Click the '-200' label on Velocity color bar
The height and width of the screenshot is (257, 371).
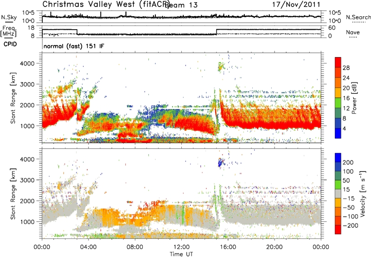(350, 225)
